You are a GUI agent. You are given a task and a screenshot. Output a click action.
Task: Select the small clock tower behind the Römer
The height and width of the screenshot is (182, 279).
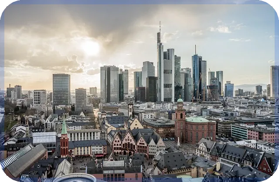pyautogui.click(x=130, y=109)
